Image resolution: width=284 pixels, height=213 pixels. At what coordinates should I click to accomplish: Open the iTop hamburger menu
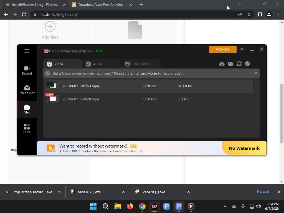27,51
